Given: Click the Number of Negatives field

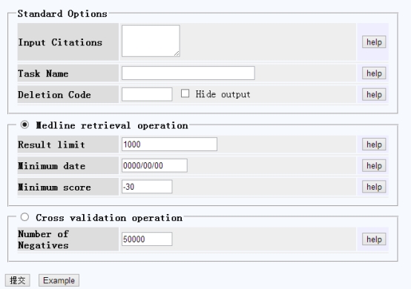Looking at the screenshot, I should (147, 239).
